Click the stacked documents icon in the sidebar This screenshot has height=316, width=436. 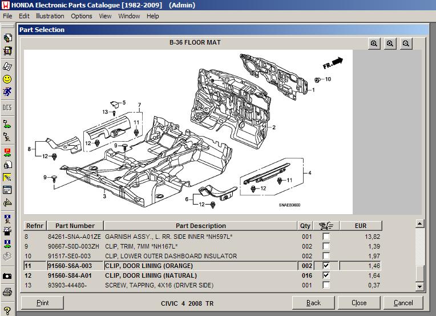(x=7, y=38)
